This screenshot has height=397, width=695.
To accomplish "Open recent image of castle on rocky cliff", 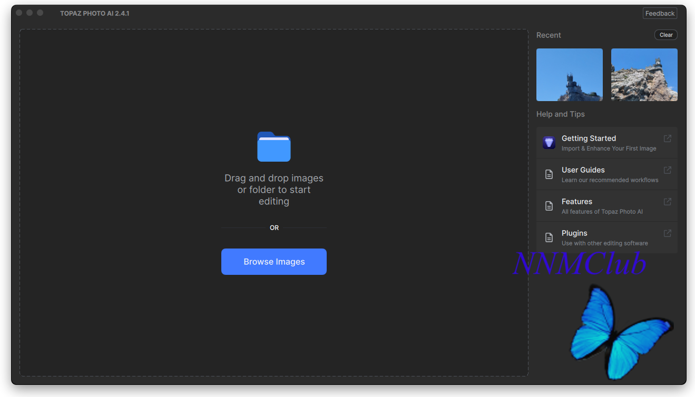I will click(644, 75).
